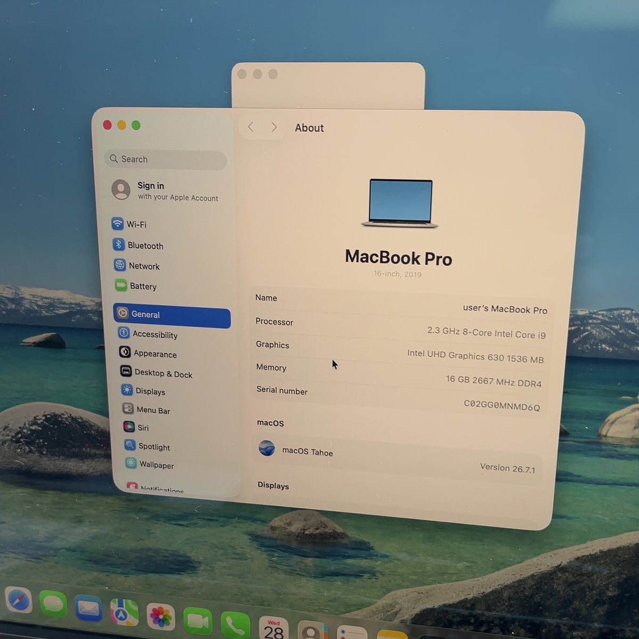Open Spotlight settings in the sidebar
The height and width of the screenshot is (639, 639).
[x=147, y=446]
